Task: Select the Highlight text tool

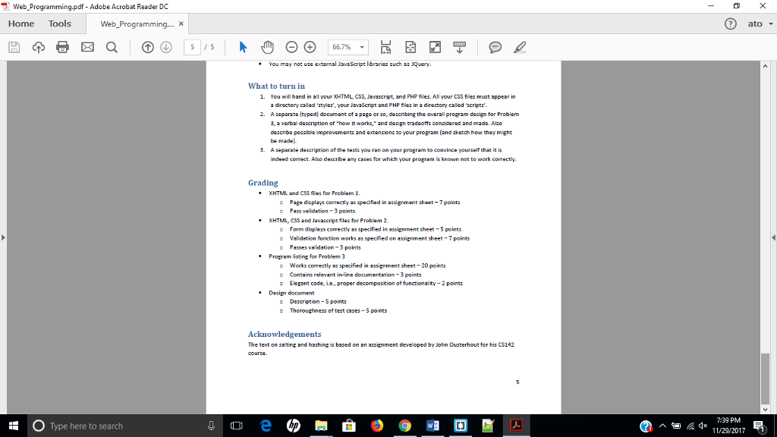Action: pos(519,46)
